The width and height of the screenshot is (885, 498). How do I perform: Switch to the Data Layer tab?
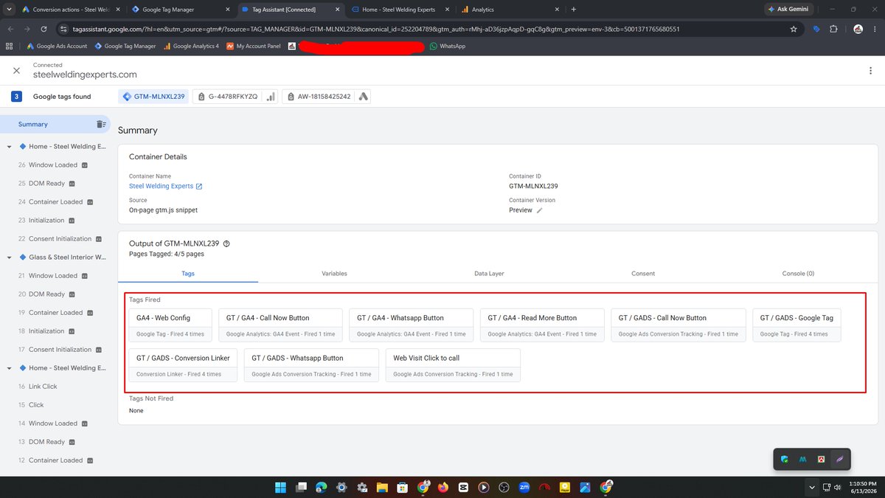[x=489, y=274]
